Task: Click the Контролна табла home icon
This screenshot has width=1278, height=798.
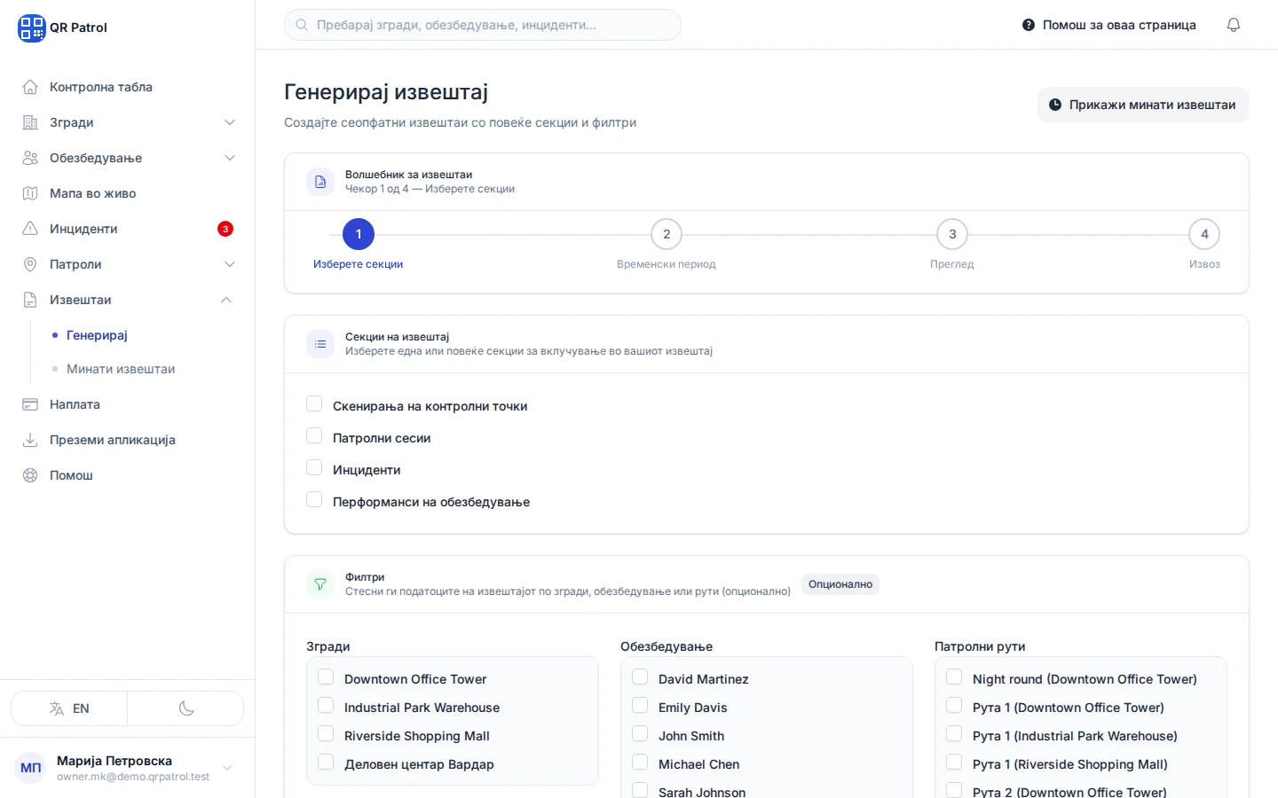Action: tap(30, 87)
